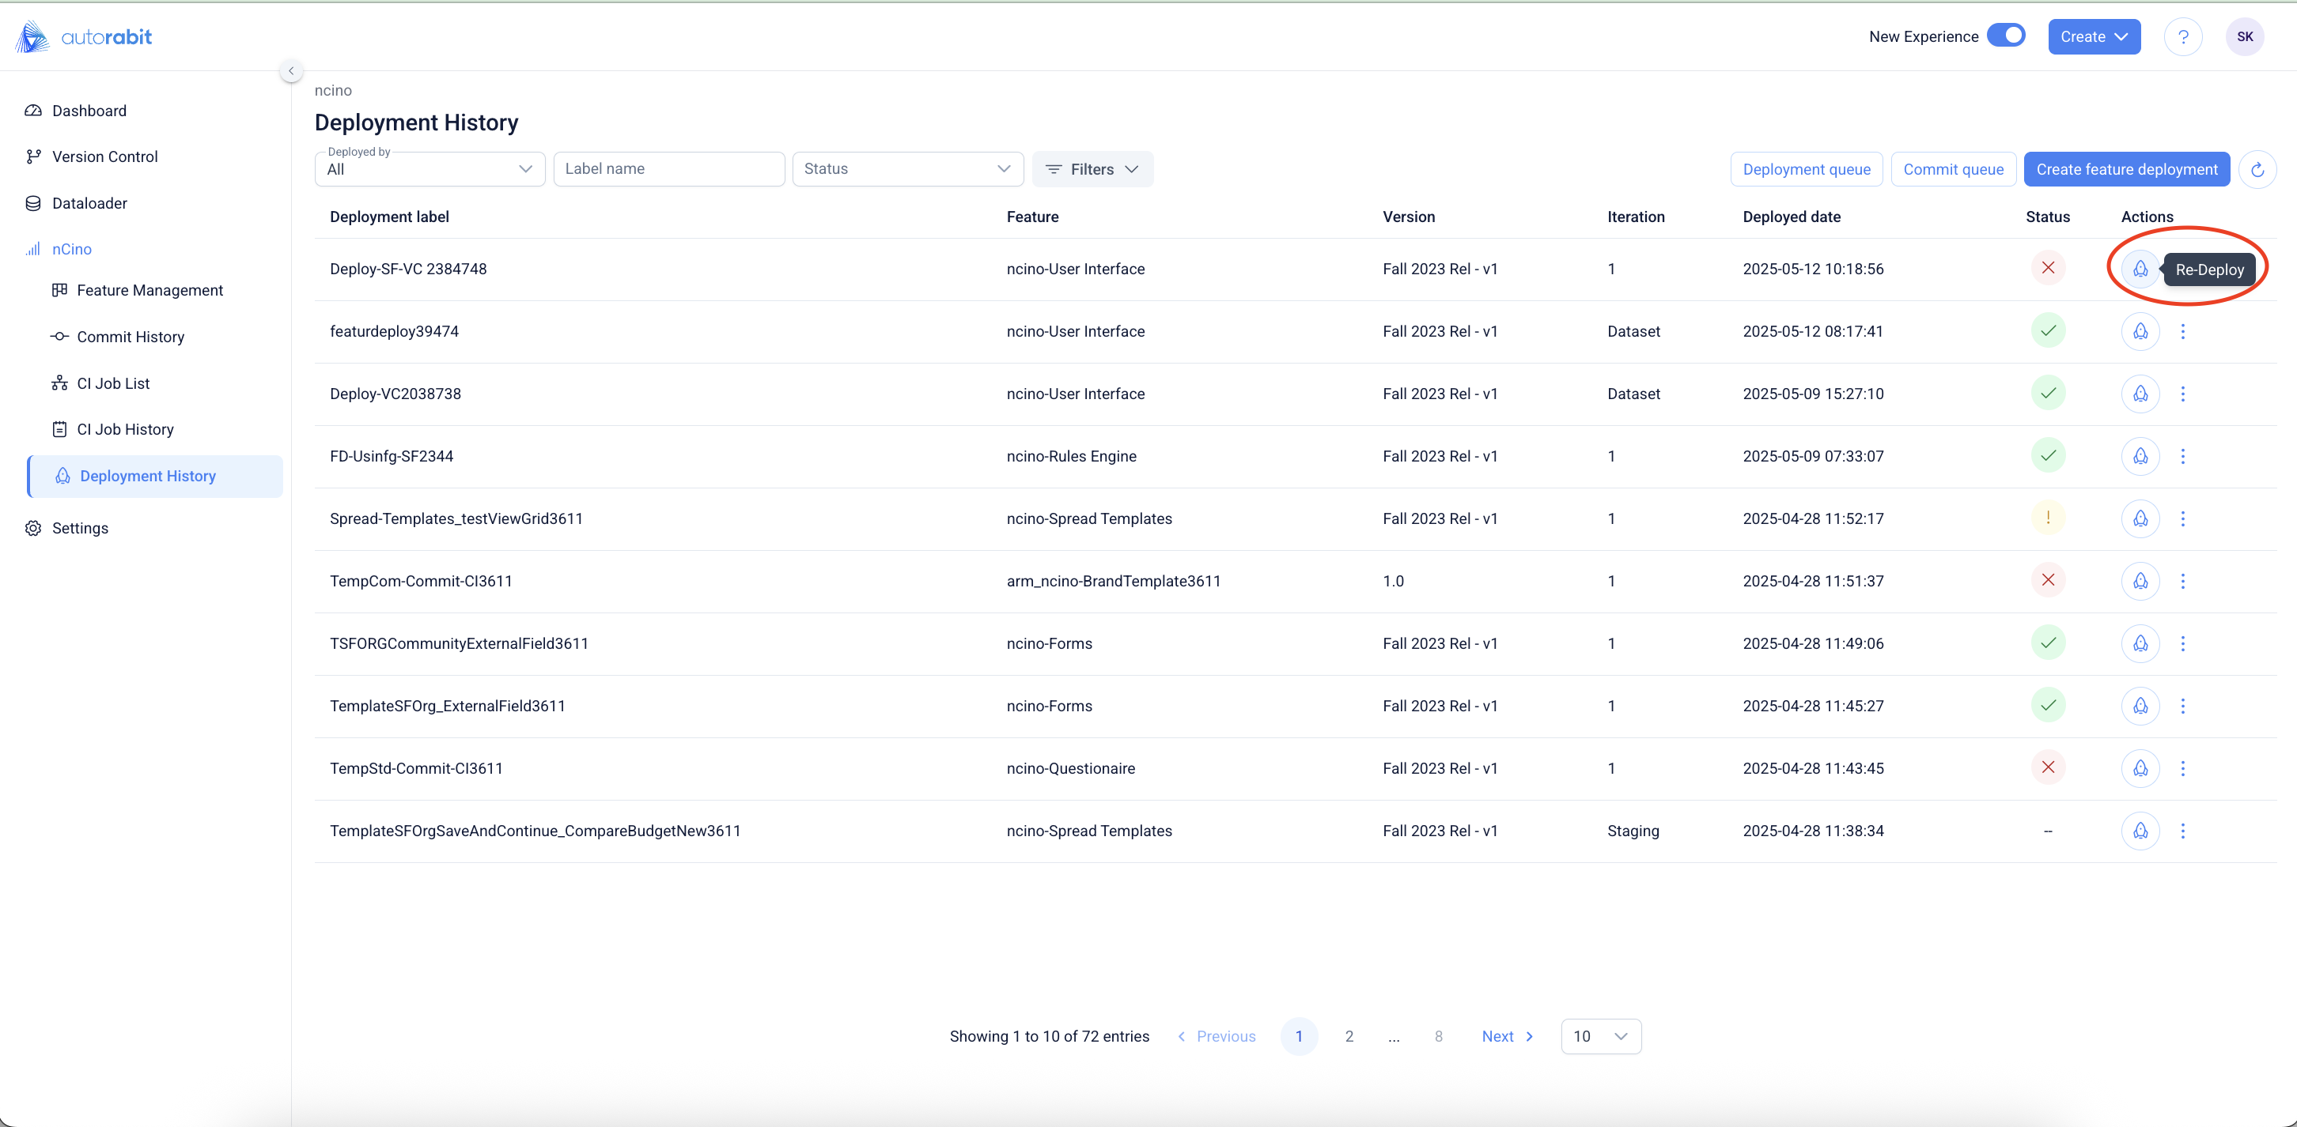Go to Feature Management in sidebar
Screen dimensions: 2297x1127
(x=149, y=290)
